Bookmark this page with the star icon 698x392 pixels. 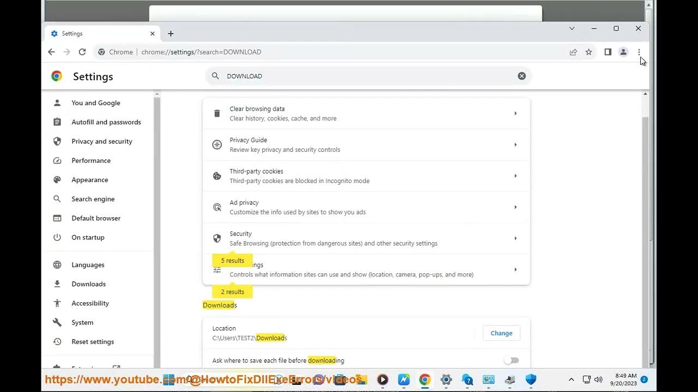pos(589,52)
